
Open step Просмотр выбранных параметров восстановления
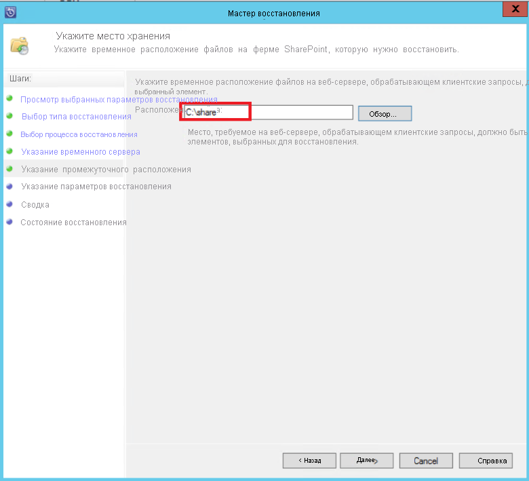coord(119,100)
